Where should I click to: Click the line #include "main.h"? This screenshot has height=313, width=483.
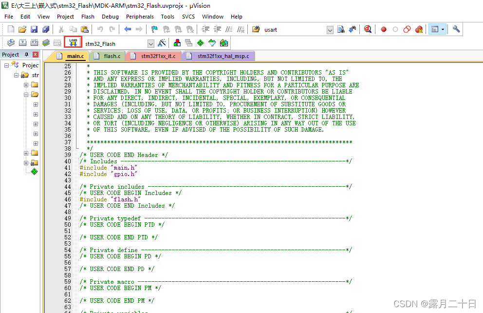click(x=108, y=168)
